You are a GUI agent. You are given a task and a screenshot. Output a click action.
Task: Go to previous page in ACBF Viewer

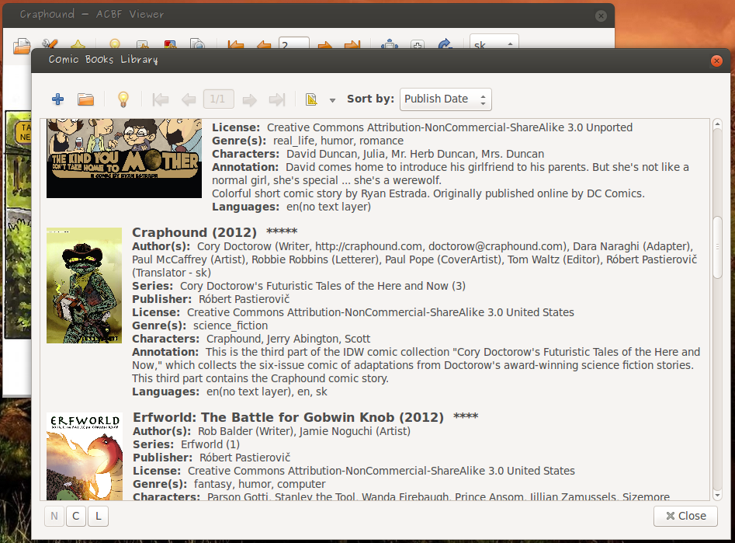[264, 44]
